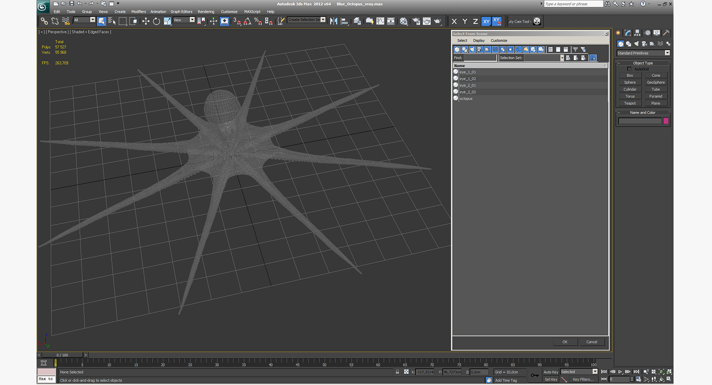
Task: Switch to the Utilities hammer tab
Action: click(666, 33)
